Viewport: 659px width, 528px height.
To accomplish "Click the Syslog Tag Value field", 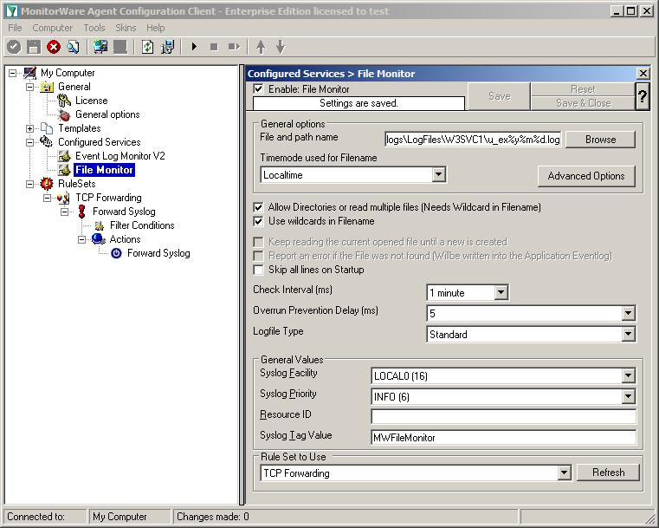I will pos(503,438).
